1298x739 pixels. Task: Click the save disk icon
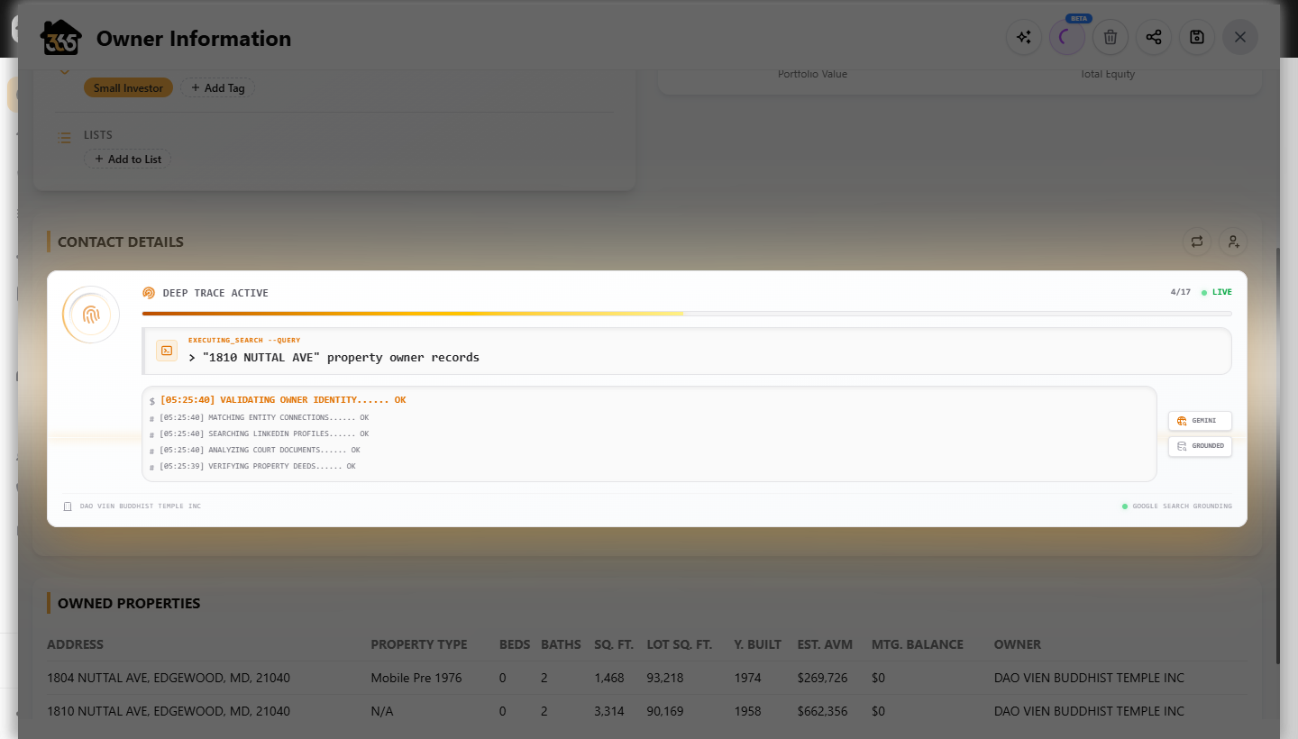click(x=1197, y=37)
